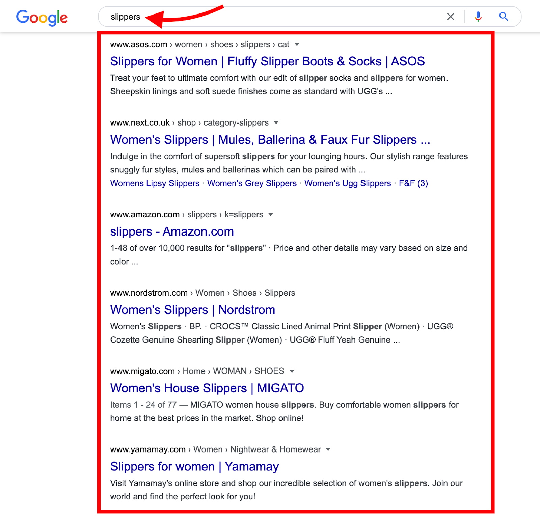Open Slippers for women Yamamay result
The image size is (540, 519).
194,466
